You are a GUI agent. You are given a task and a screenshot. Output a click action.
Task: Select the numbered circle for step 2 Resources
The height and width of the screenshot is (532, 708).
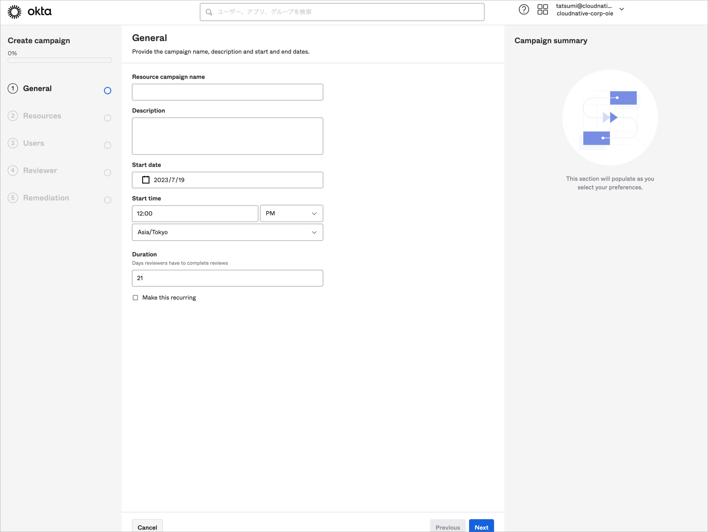tap(13, 115)
